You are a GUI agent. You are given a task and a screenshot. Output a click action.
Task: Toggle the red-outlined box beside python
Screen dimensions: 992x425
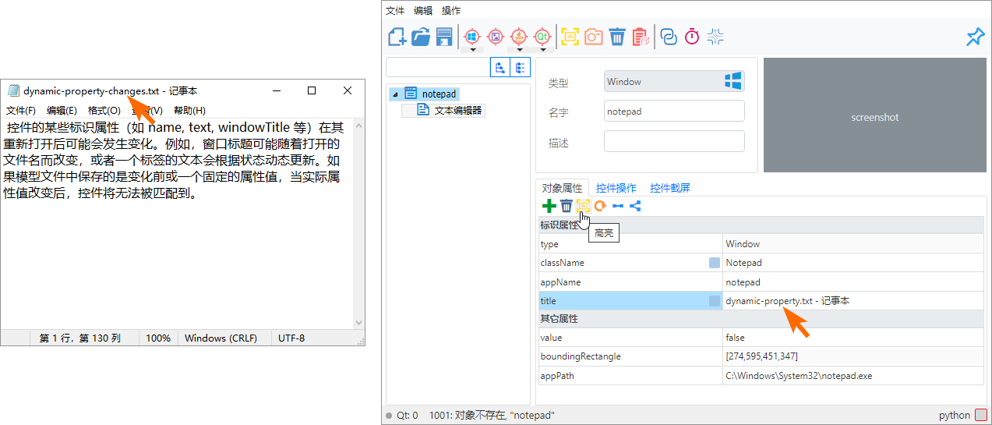coord(981,415)
